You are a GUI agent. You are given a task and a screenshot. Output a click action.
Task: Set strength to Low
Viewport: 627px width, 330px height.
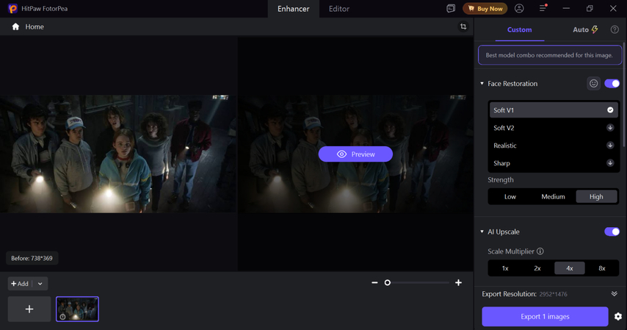(x=510, y=197)
